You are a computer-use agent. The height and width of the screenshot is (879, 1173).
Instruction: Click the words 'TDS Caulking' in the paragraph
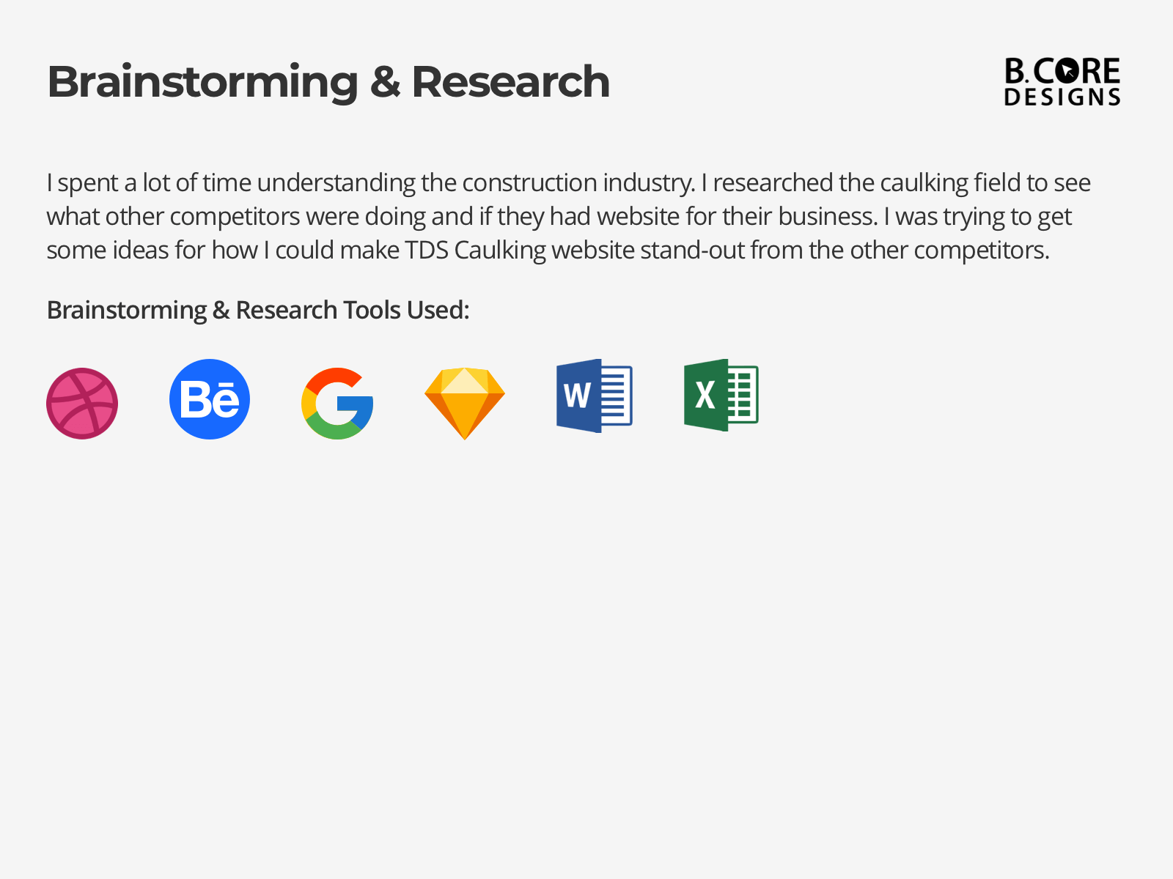point(476,251)
